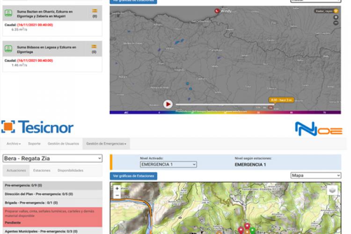The height and width of the screenshot is (234, 351).
Task: Toggle the Radar, rayos layer button
Action: (326, 11)
